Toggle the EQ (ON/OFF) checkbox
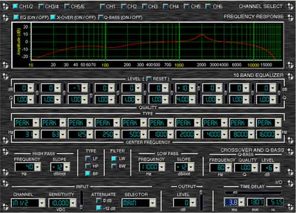Screen dimensions: 296x213 pos(16,17)
